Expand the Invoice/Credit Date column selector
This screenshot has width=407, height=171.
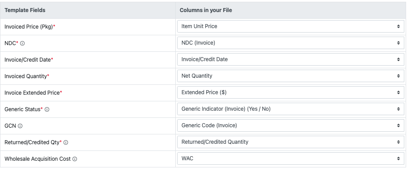tap(290, 59)
